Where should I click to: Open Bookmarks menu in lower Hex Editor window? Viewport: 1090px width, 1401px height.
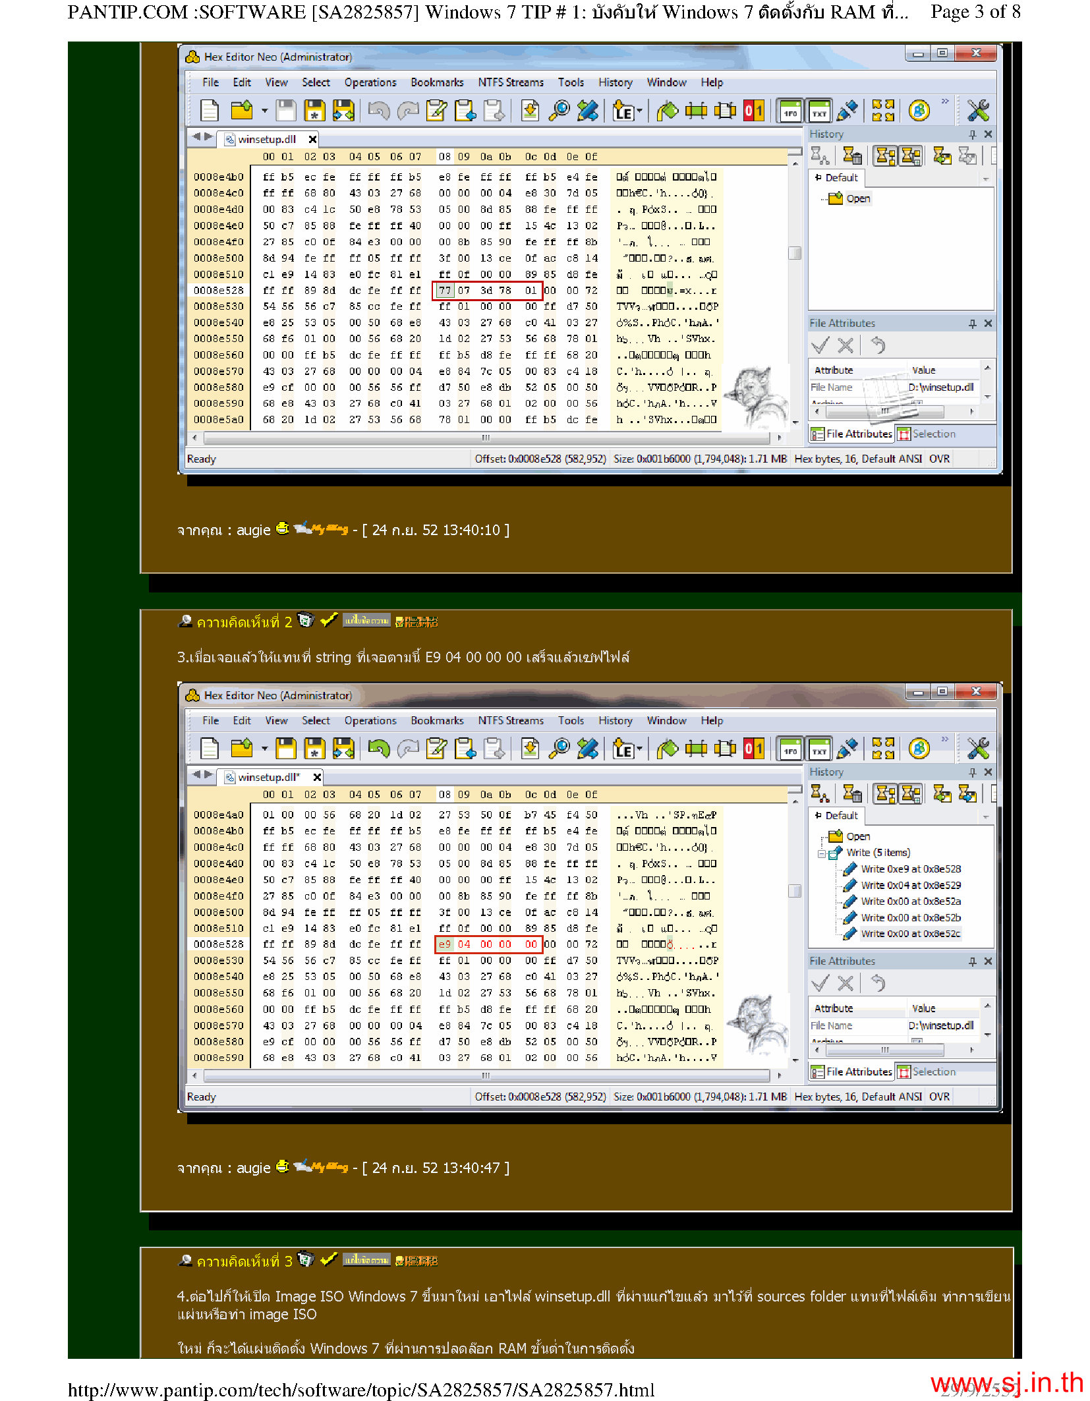coord(437,720)
